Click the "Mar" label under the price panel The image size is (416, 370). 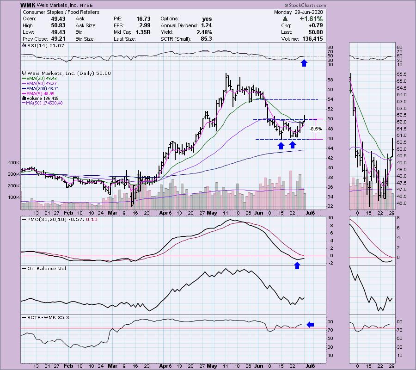point(112,213)
